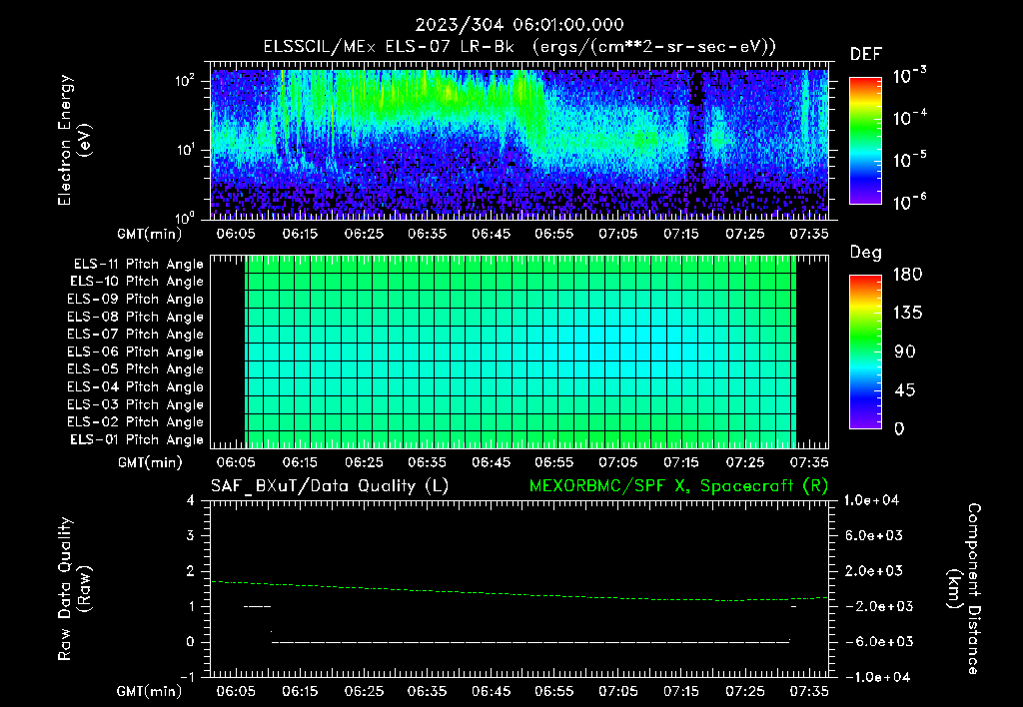Click the 'ELS-06 Pitch Angle' row label
The image size is (1023, 707).
coord(135,352)
